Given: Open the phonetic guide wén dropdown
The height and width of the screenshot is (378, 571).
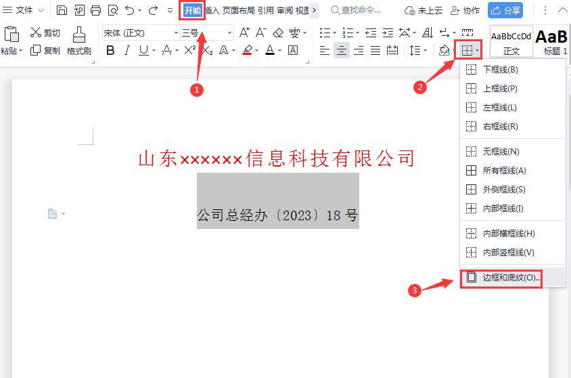Looking at the screenshot, I should point(304,33).
